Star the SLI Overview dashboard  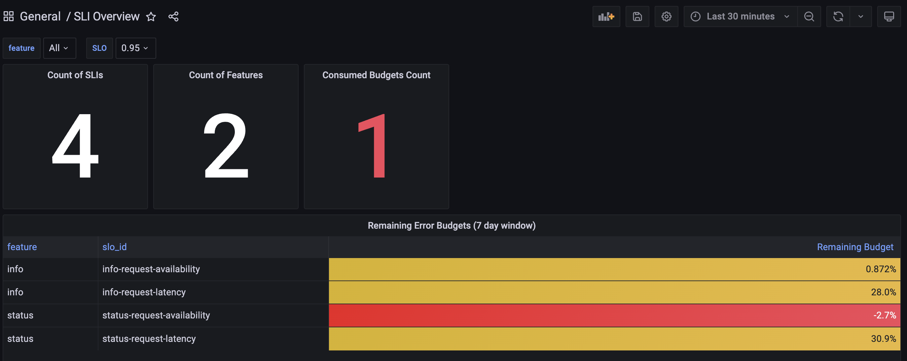pos(151,16)
